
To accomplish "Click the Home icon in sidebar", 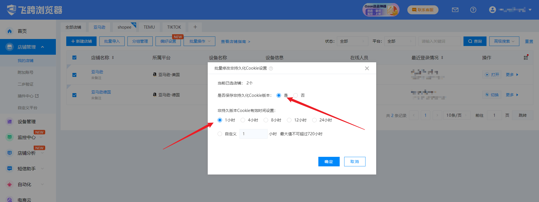I will [10, 31].
